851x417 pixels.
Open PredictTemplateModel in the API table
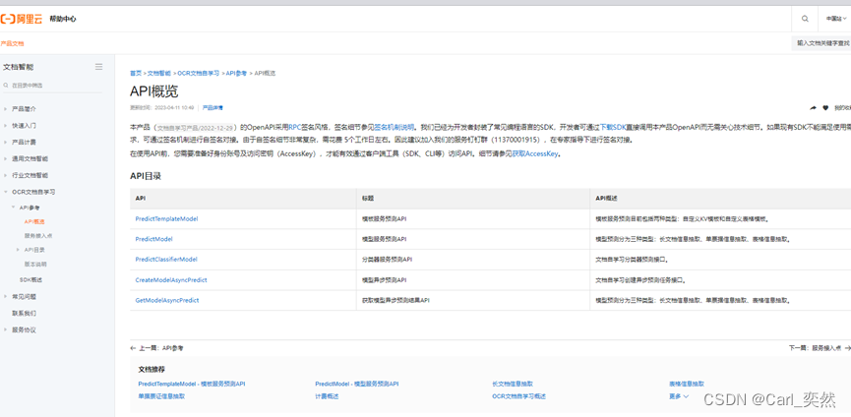click(x=166, y=219)
